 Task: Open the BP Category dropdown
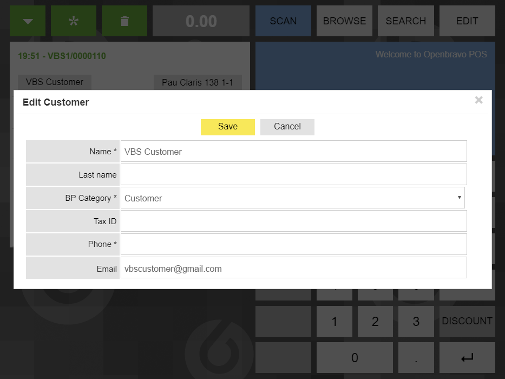(x=293, y=198)
